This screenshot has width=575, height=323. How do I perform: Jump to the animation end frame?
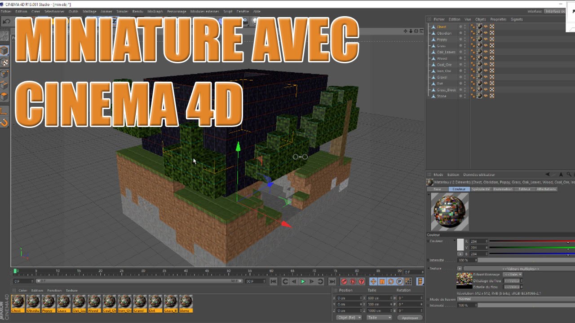coord(332,281)
